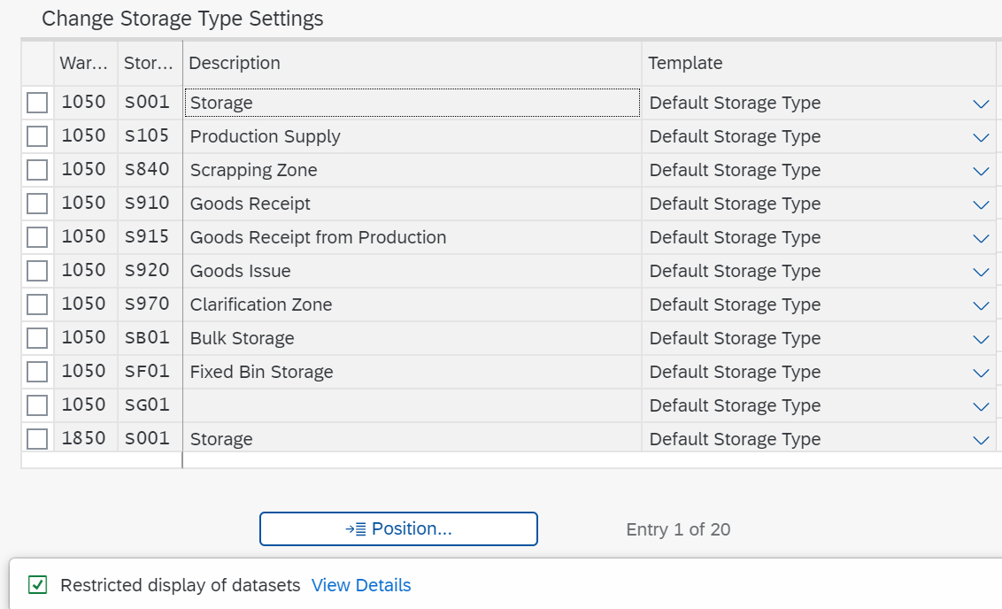
Task: Edit the Fixed Bin Storage description field
Action: tap(412, 372)
